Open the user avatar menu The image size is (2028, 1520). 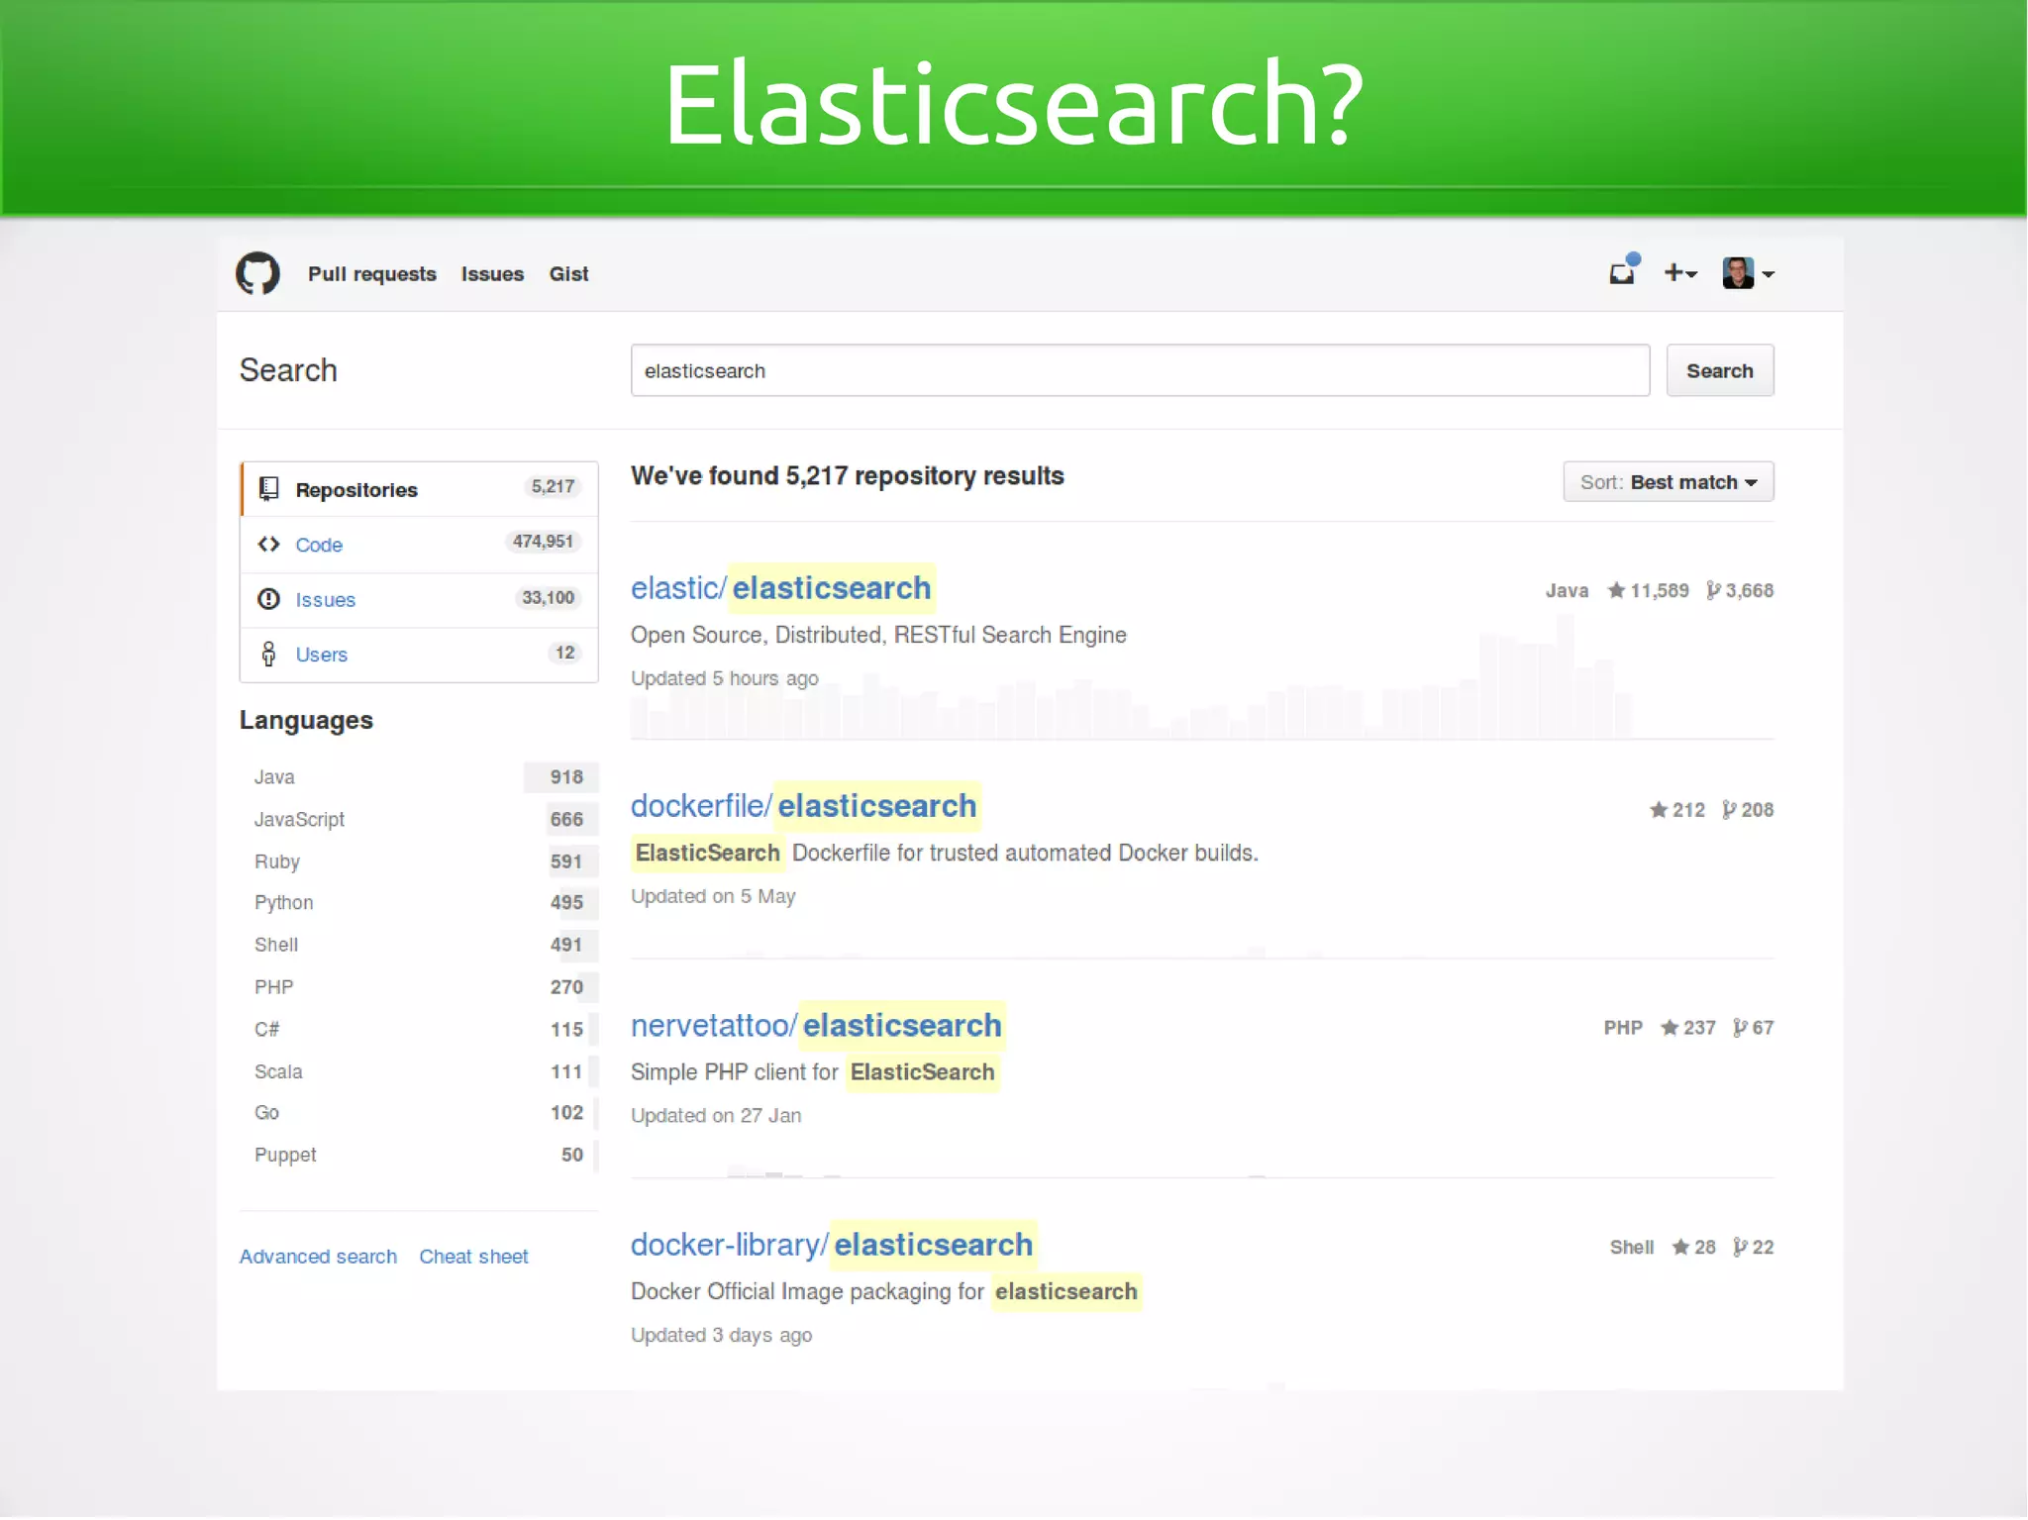[x=1748, y=273]
